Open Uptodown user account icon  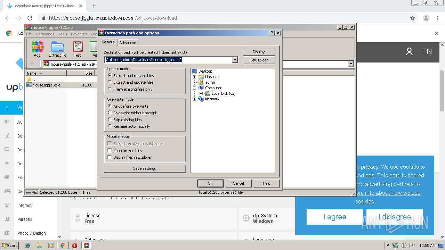409,52
